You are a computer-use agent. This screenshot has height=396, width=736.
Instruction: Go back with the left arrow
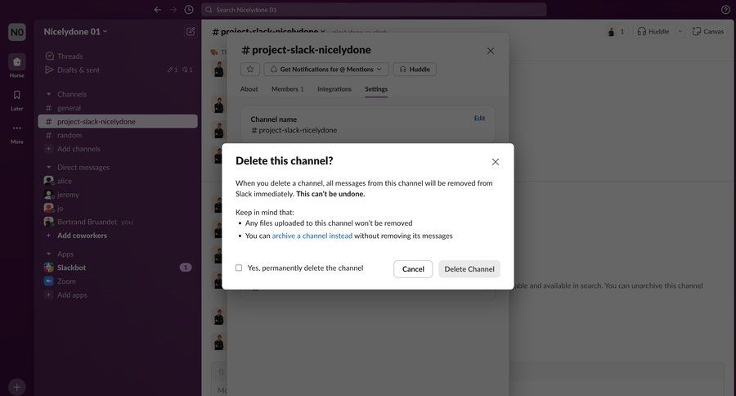(158, 9)
